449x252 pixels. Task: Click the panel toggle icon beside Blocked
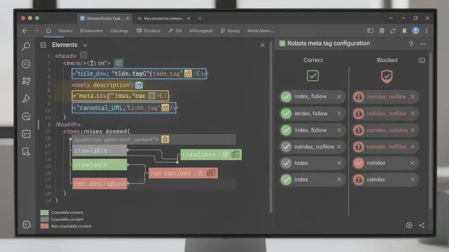pos(422,60)
